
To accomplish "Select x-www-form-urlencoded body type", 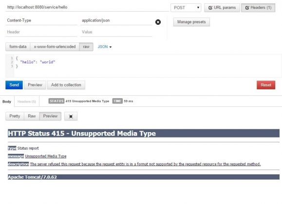I will pos(55,47).
